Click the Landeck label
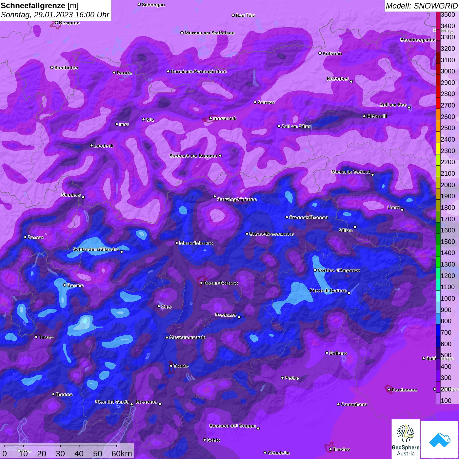This screenshot has width=459, height=459. click(x=104, y=146)
